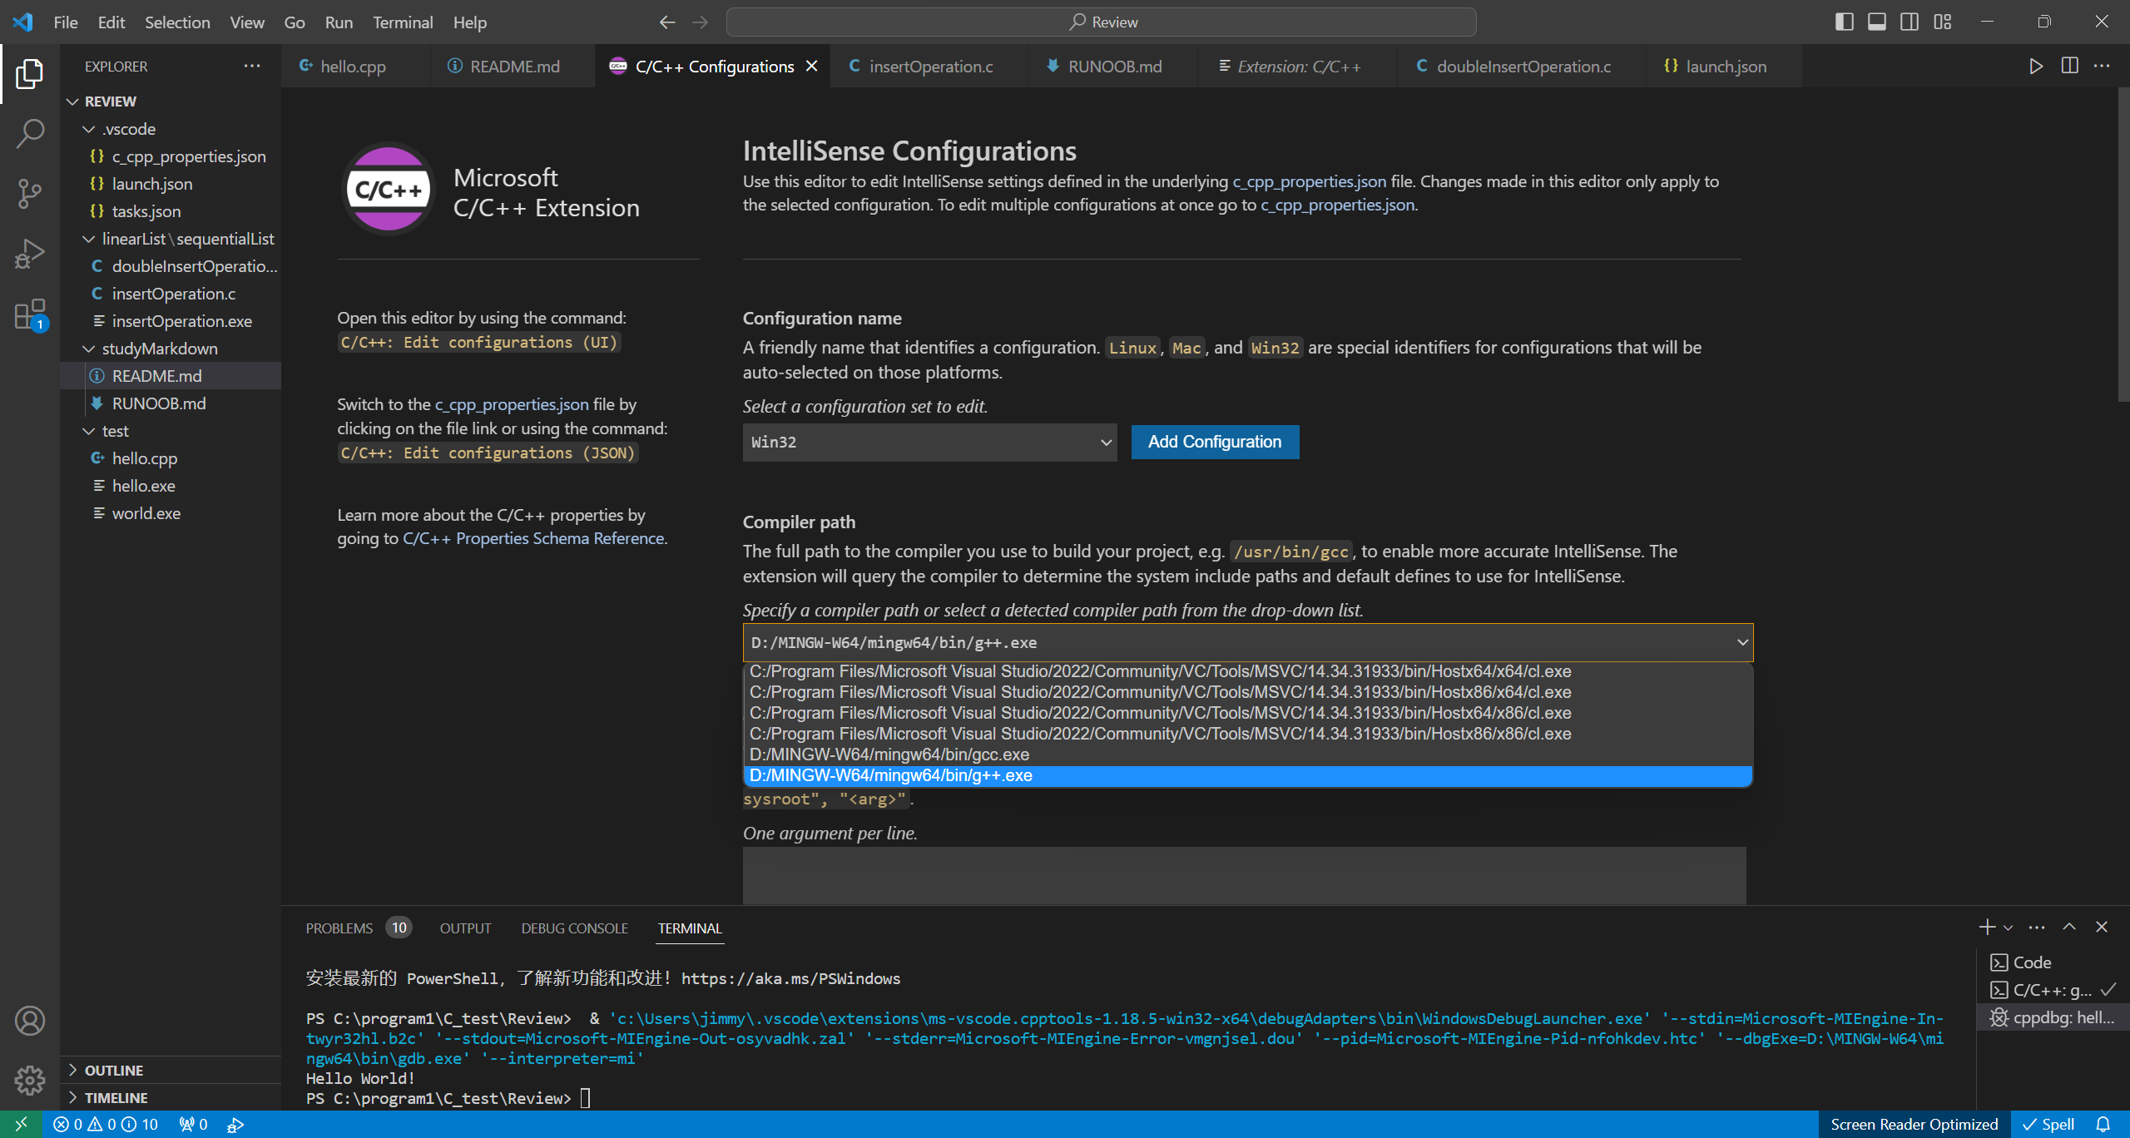The image size is (2130, 1138).
Task: Open the Explorer view in activity bar
Action: coord(30,73)
